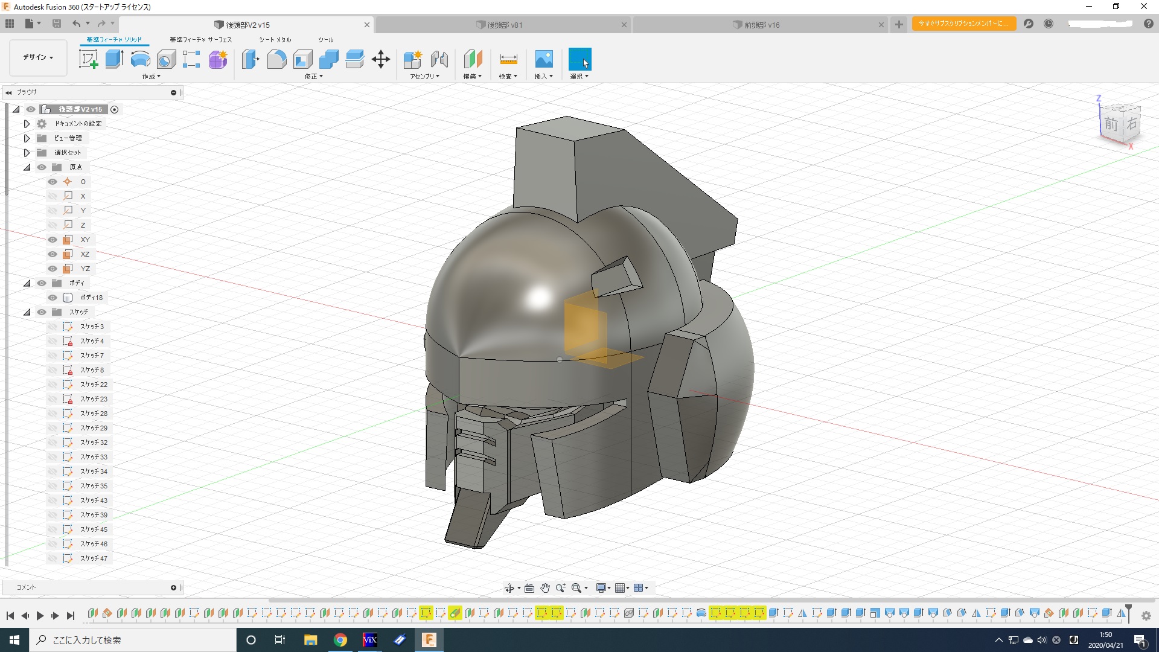This screenshot has height=652, width=1159.
Task: Click the Fillet tool icon
Action: pyautogui.click(x=276, y=59)
